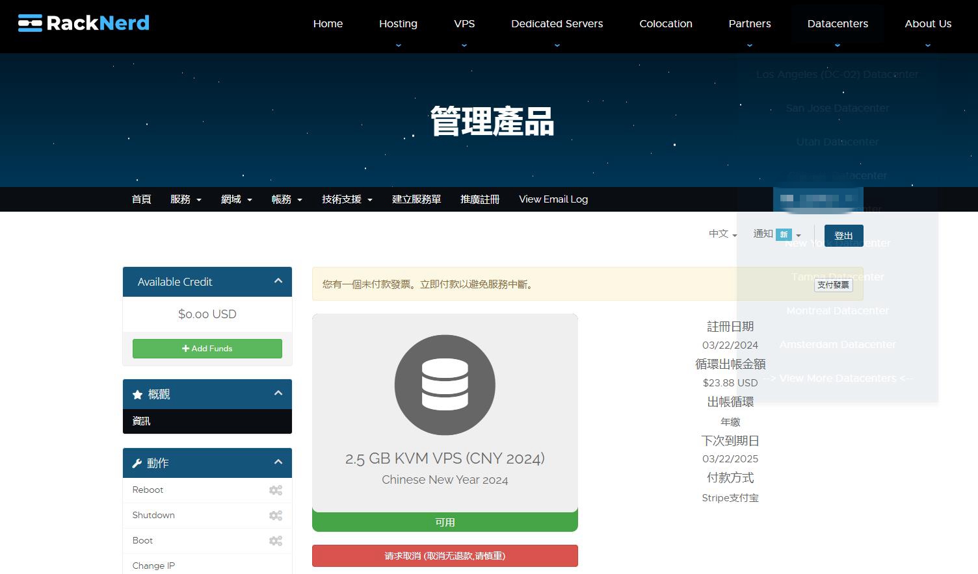Open the 中文 language selector
This screenshot has height=574, width=978.
[x=722, y=234]
